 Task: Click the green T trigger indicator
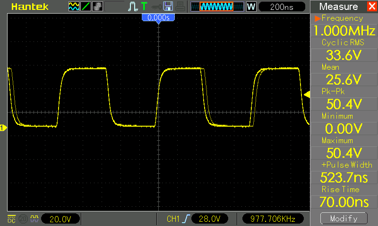point(144,6)
